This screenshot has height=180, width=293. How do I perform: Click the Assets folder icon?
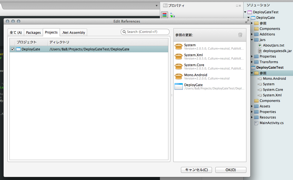pos(256,106)
